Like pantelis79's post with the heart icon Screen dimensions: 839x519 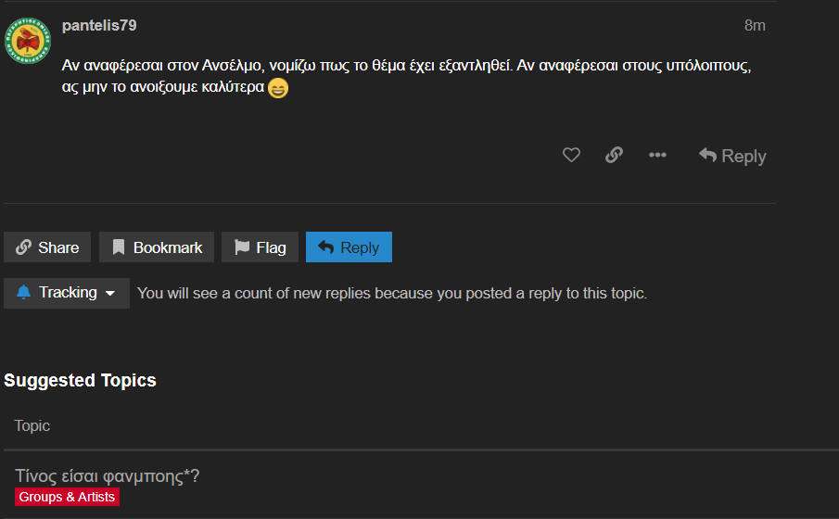571,156
